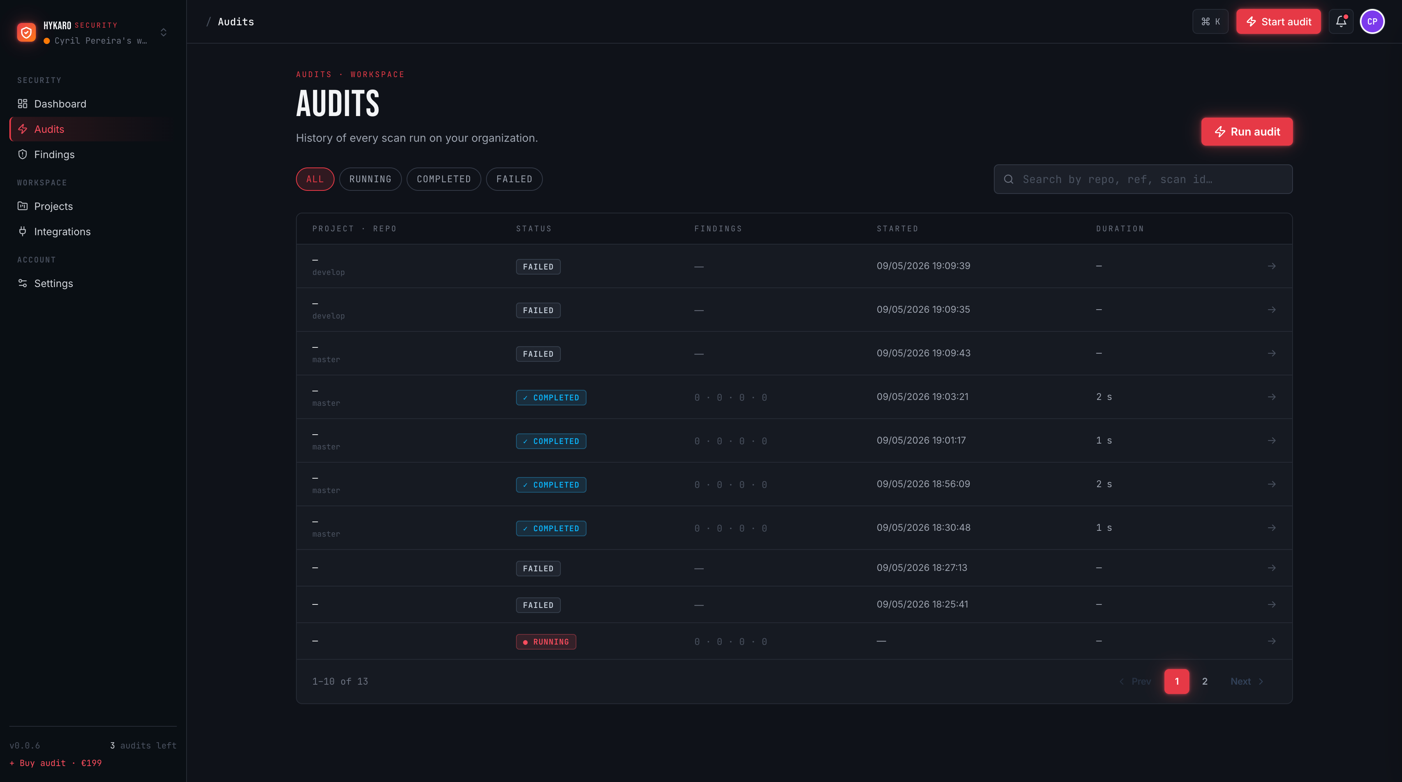The image size is (1402, 782).
Task: Open the notifications bell
Action: click(x=1341, y=22)
